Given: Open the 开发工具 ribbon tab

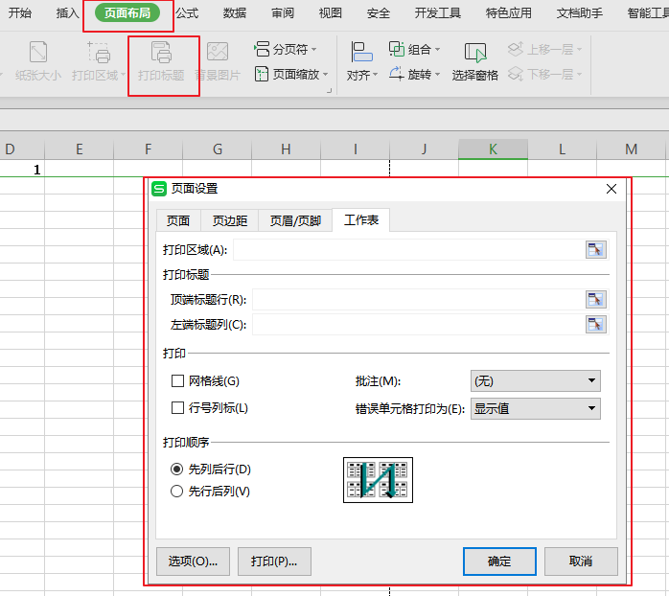Looking at the screenshot, I should coord(438,13).
